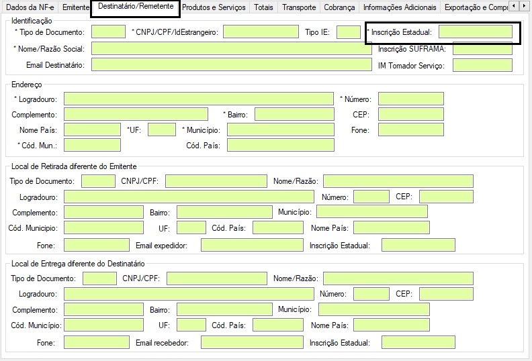This screenshot has width=532, height=361.
Task: Focus the Logradouro field under Endereço
Action: pos(199,99)
